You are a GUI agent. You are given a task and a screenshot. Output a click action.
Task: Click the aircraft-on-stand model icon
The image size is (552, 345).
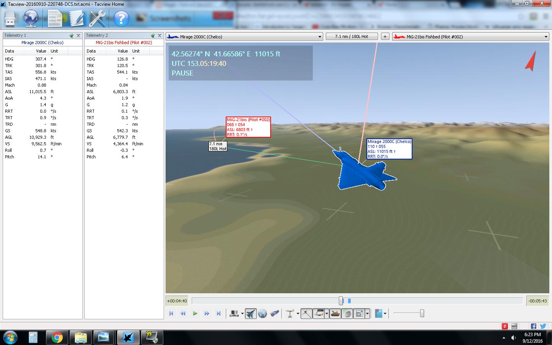click(290, 314)
